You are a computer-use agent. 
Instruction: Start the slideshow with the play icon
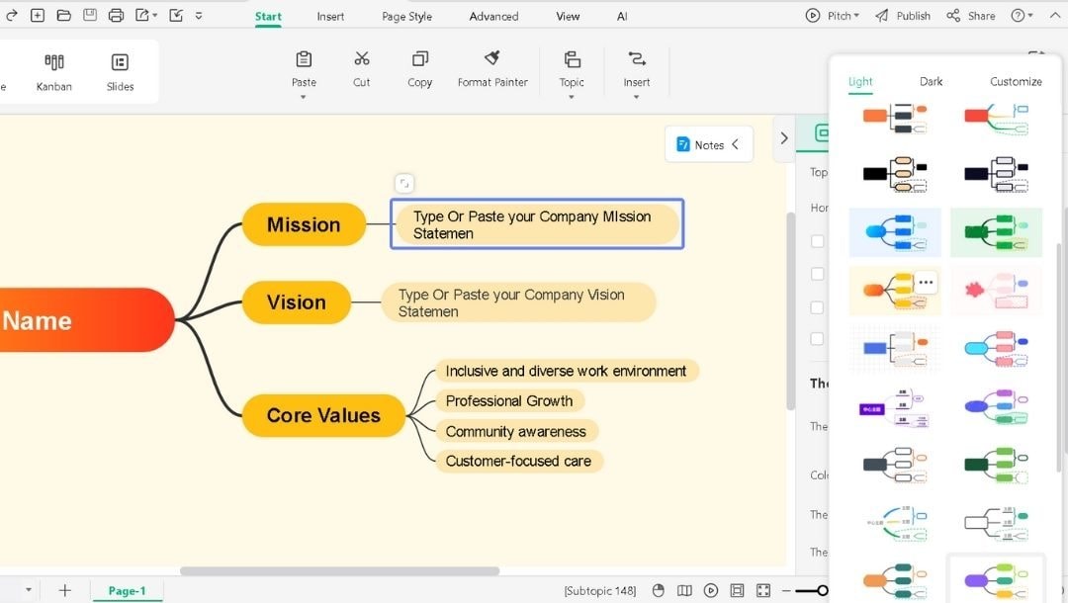(711, 589)
